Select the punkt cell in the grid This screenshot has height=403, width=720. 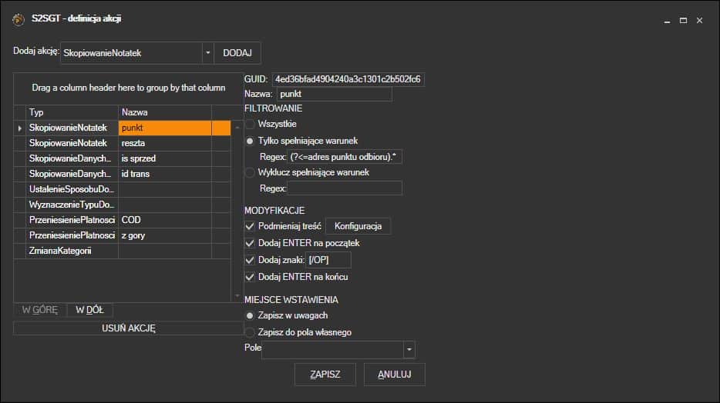[x=165, y=128]
